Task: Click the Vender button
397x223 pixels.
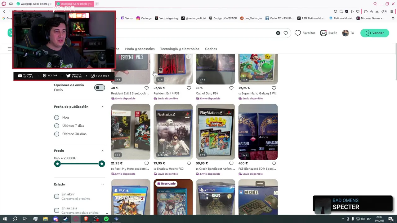Action: pyautogui.click(x=375, y=33)
